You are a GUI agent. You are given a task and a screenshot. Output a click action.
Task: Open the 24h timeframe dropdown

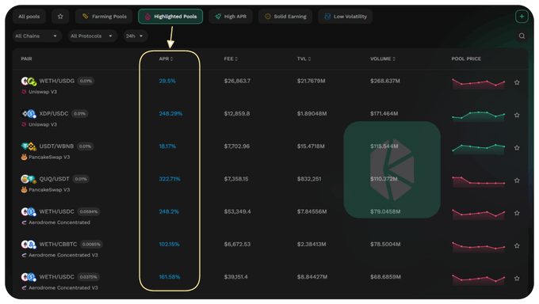(135, 36)
